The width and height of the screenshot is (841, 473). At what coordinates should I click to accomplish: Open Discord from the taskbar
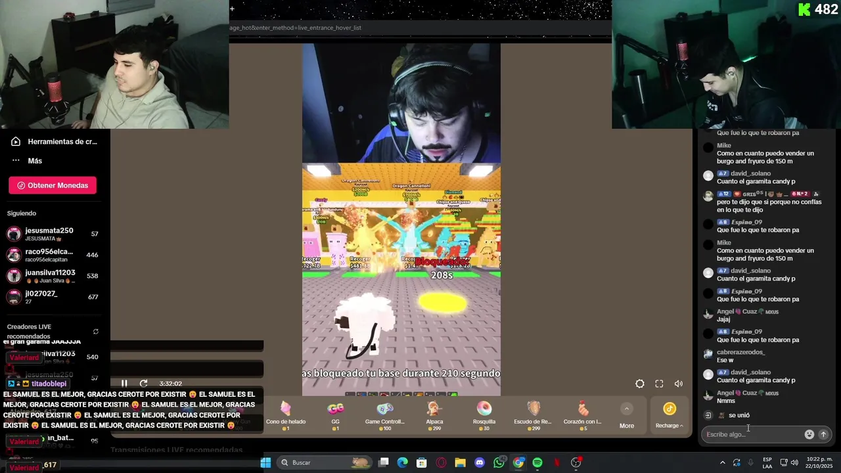(x=480, y=462)
